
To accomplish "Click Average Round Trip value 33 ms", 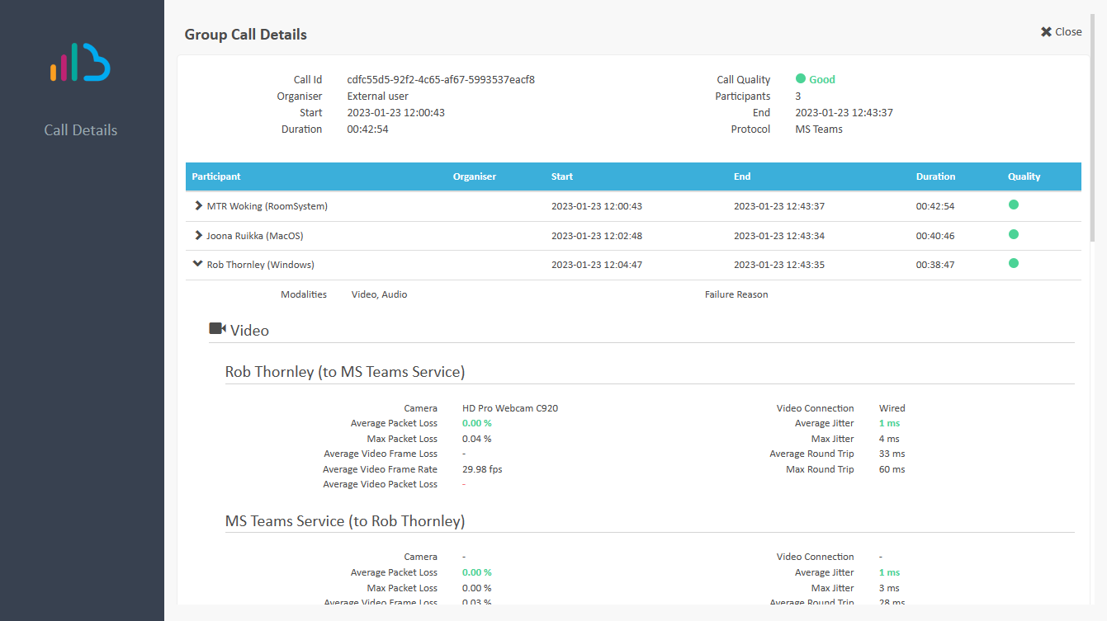I will tap(892, 454).
